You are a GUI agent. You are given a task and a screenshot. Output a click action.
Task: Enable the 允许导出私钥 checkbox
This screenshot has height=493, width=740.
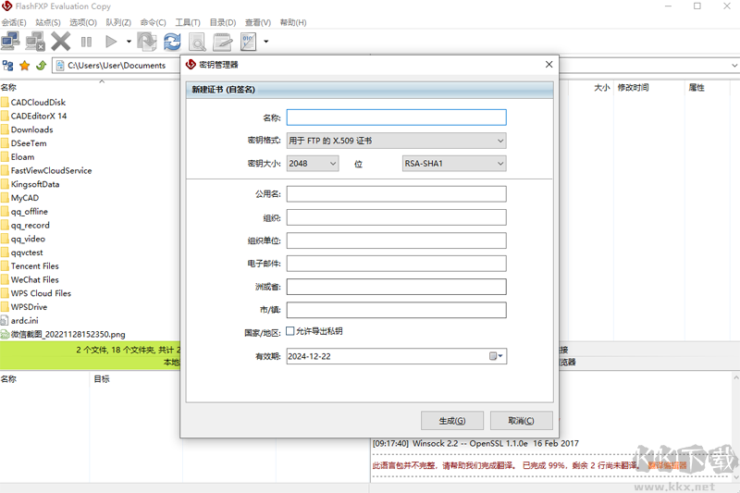(x=290, y=331)
